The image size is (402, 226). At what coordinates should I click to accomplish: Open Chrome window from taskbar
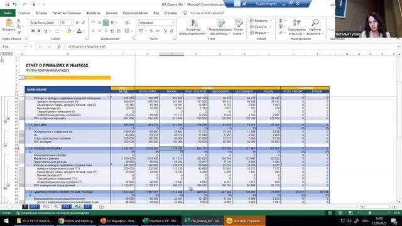pos(77,220)
